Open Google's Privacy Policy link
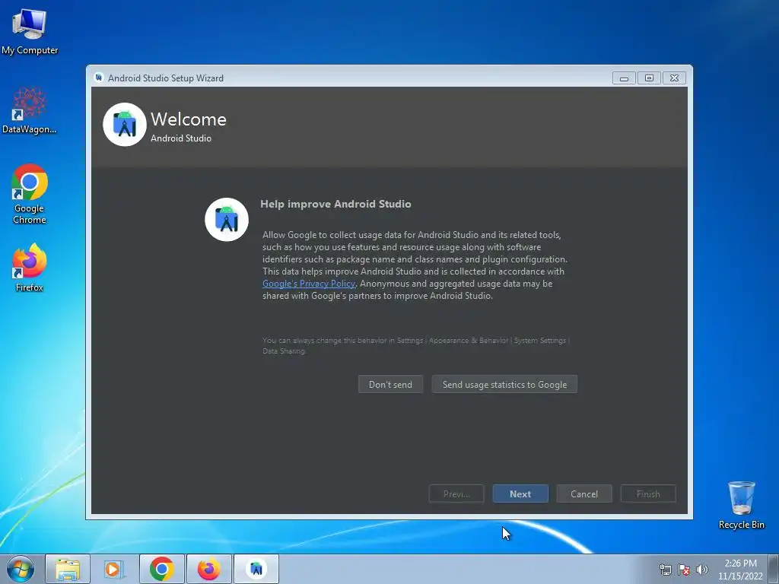This screenshot has width=779, height=584. [x=309, y=284]
